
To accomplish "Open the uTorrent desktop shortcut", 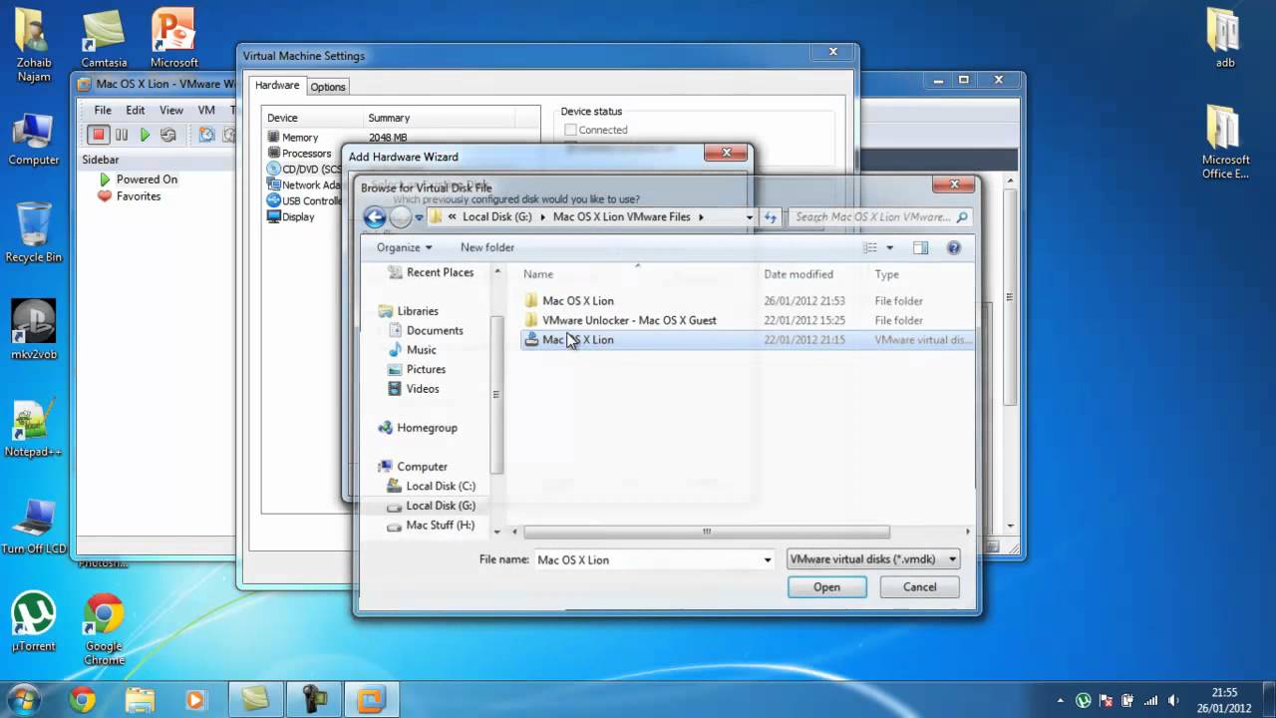I will tap(33, 621).
